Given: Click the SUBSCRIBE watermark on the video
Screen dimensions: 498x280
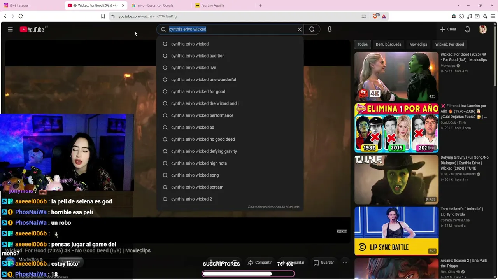Looking at the screenshot, I should 342,231.
